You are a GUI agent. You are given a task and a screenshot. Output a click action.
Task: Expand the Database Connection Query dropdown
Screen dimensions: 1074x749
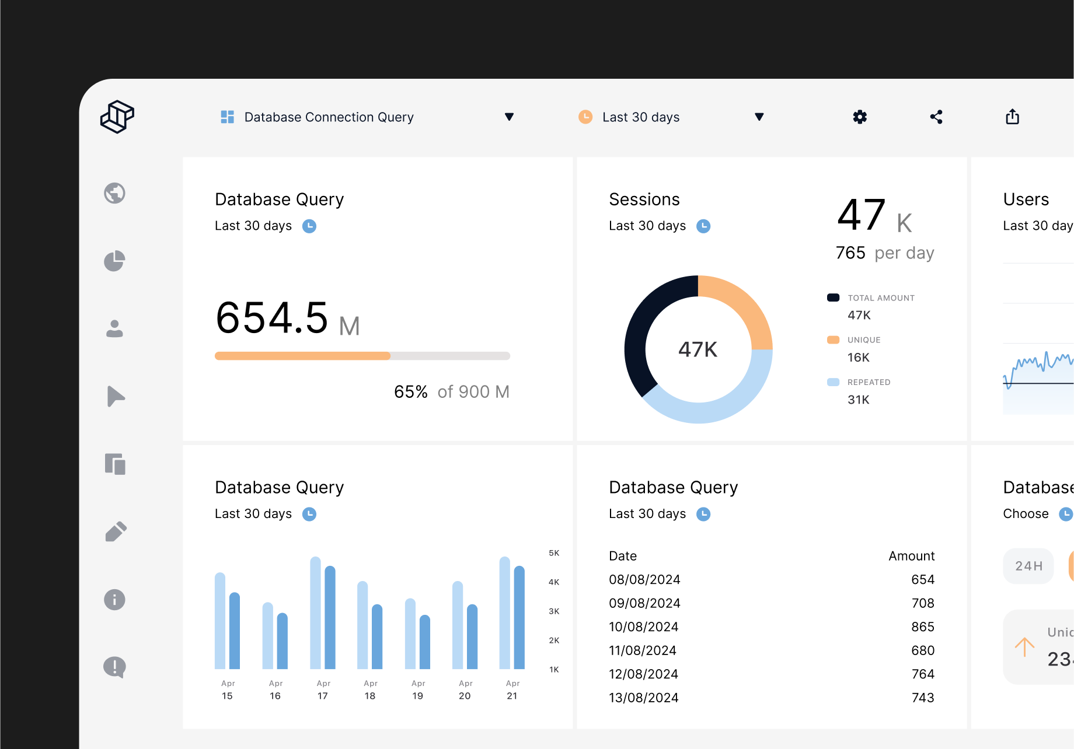click(509, 117)
